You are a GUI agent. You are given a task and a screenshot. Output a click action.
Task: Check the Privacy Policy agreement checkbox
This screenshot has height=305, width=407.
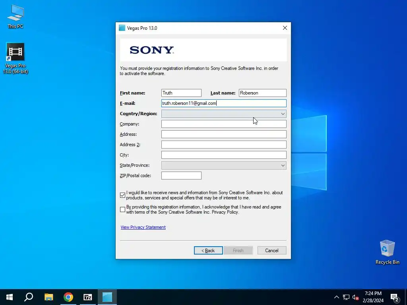click(x=122, y=210)
